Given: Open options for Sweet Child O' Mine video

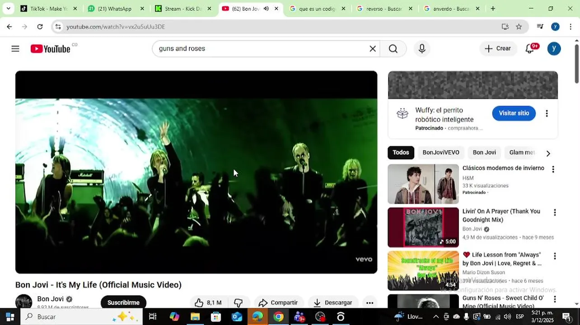Looking at the screenshot, I should 554,299.
